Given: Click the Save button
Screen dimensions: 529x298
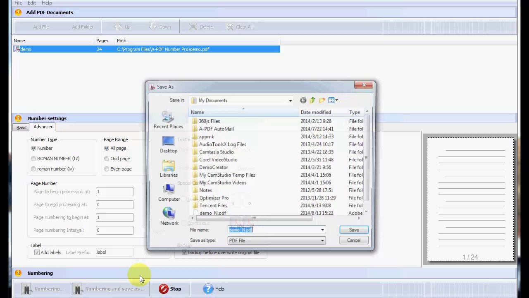Looking at the screenshot, I should [x=354, y=230].
